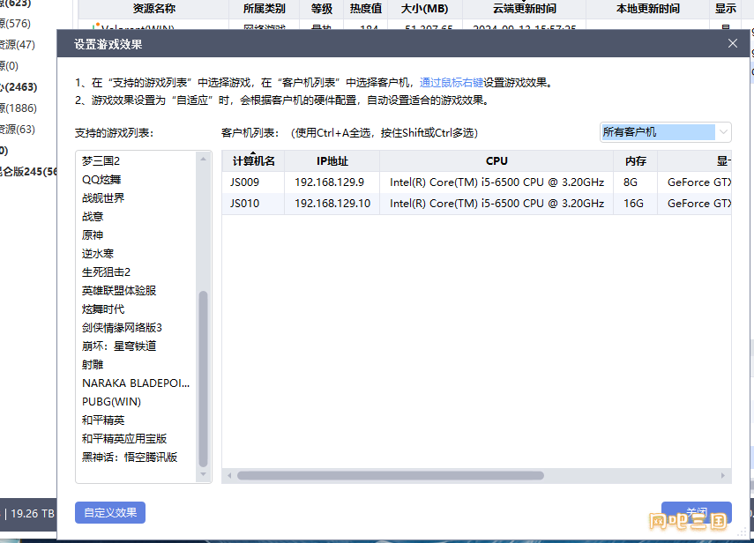Image resolution: width=754 pixels, height=543 pixels.
Task: Select QQ炫舞 in the game list
Action: coord(101,180)
